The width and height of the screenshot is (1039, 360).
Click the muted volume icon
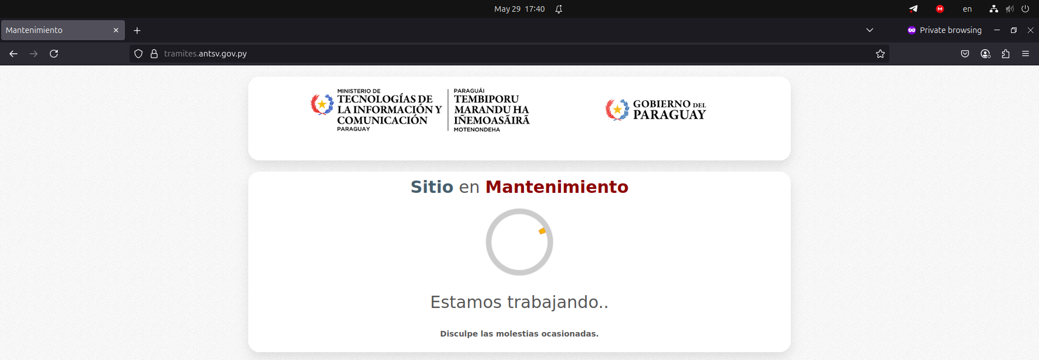point(1009,9)
